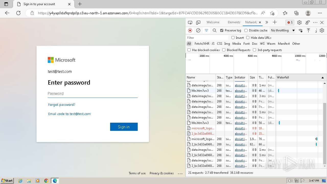Select the Network DevTools tab
This screenshot has height=184, width=327.
[x=251, y=22]
